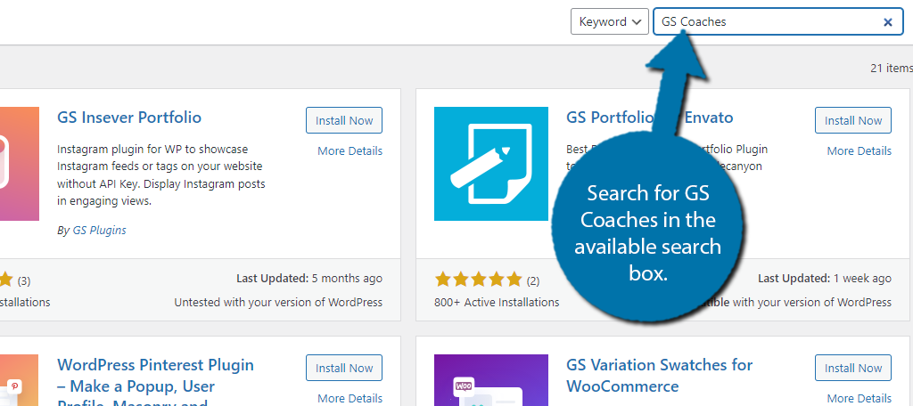Open the GS Plugins author link

click(100, 231)
